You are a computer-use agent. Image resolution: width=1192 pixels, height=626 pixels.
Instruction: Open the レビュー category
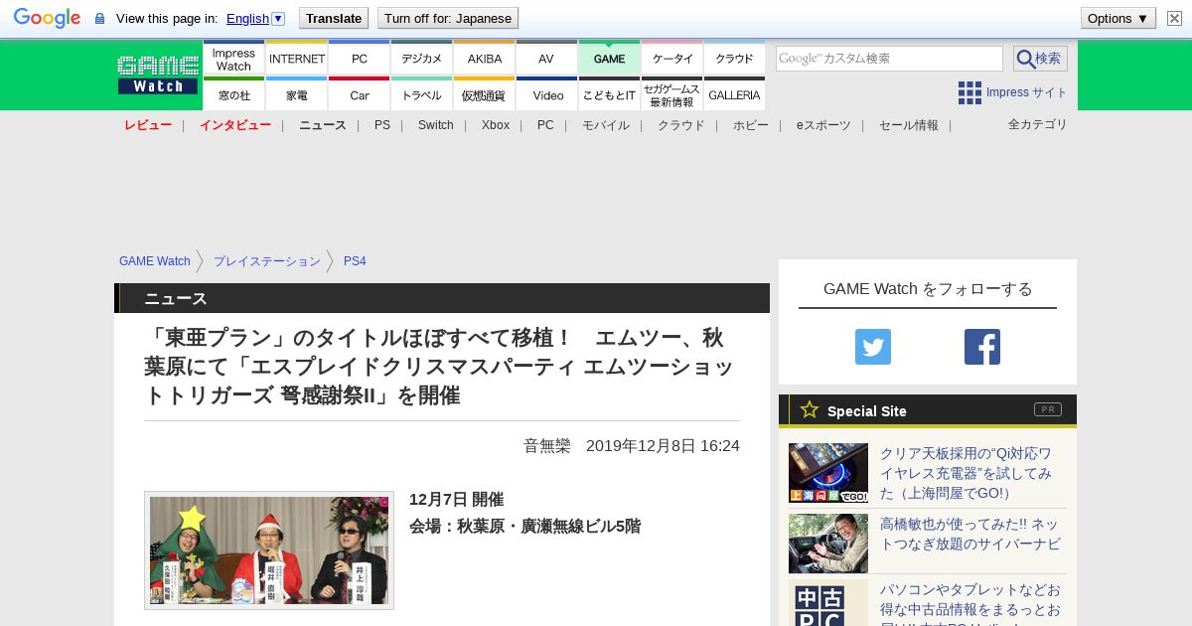[148, 125]
